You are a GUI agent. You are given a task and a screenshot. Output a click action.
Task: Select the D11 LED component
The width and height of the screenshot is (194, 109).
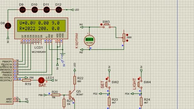[x=46, y=10]
